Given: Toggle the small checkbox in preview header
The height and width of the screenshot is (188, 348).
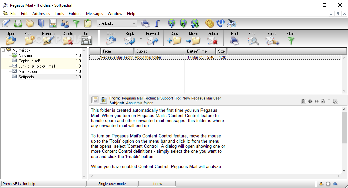Looking at the screenshot, I should pyautogui.click(x=329, y=101).
